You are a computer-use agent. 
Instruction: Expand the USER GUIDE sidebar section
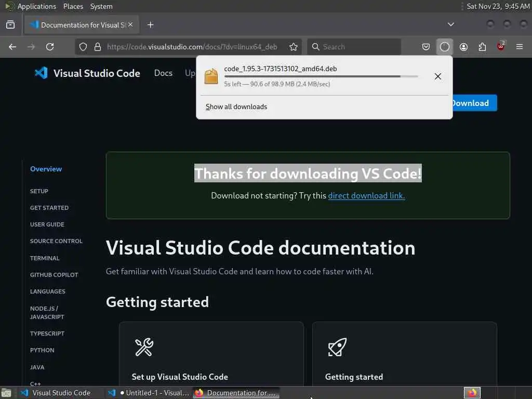pos(47,224)
